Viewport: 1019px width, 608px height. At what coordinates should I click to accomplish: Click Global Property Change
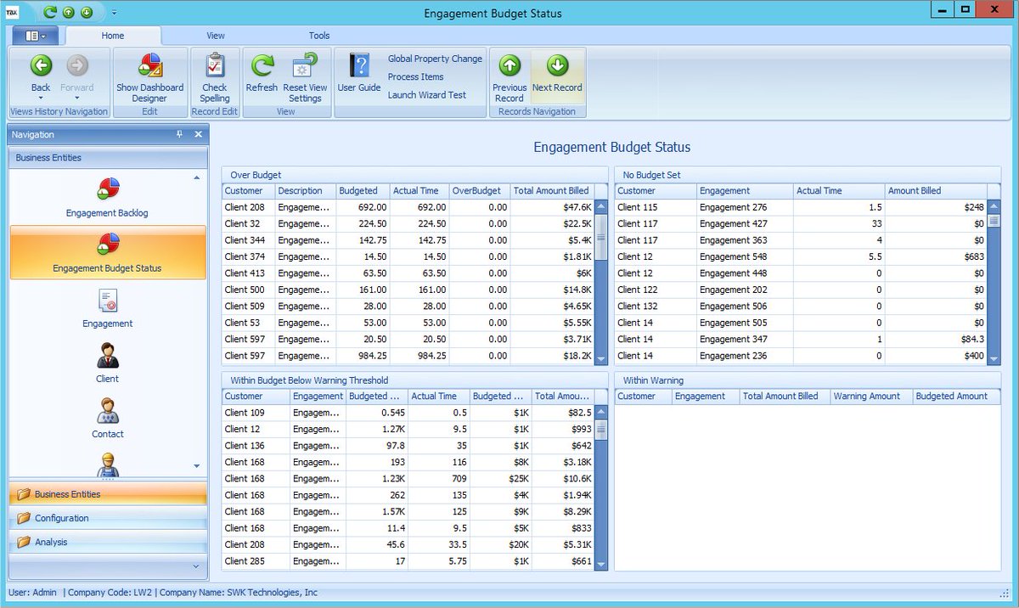[435, 59]
